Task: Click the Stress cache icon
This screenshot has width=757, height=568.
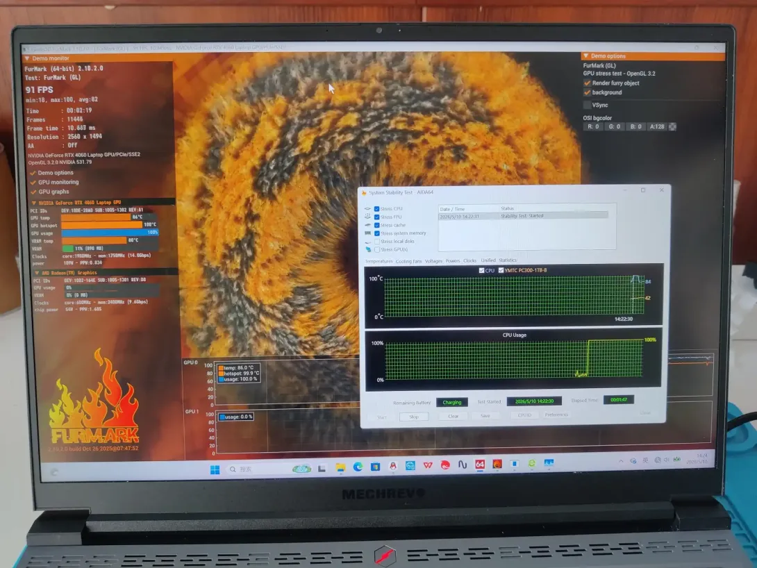Action: (367, 225)
